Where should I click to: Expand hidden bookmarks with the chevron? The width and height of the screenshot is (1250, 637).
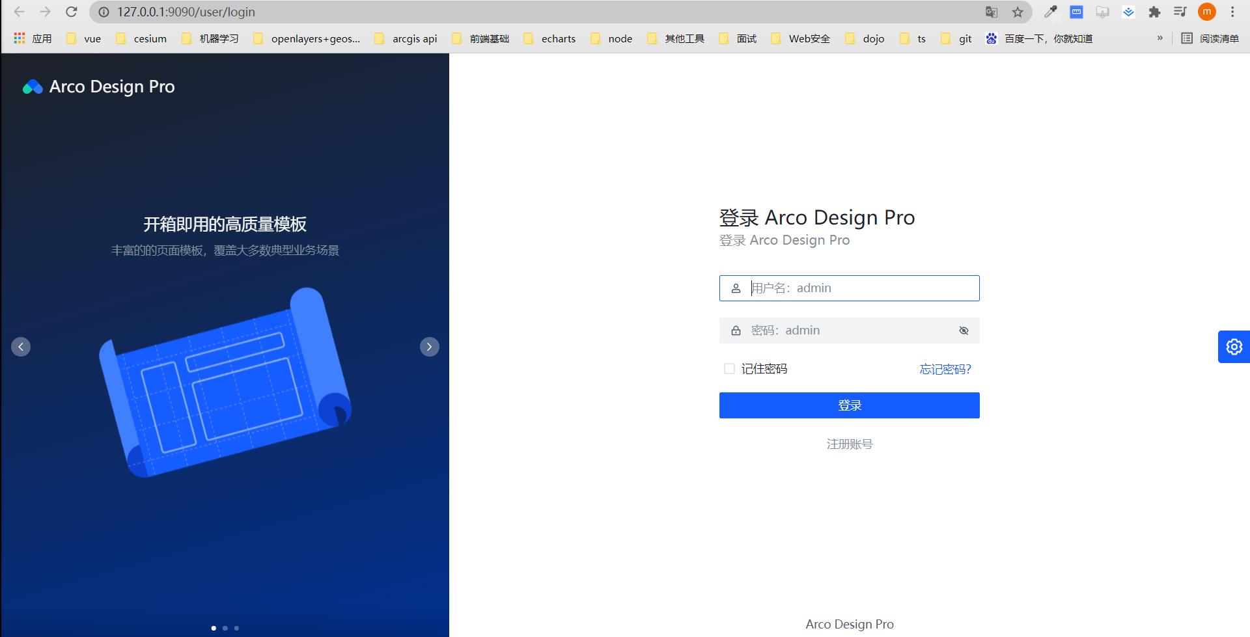click(1160, 38)
